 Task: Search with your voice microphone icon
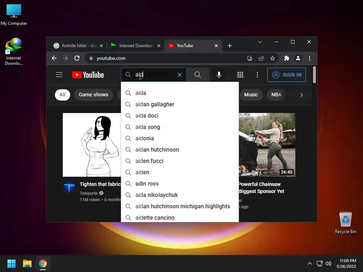(219, 75)
